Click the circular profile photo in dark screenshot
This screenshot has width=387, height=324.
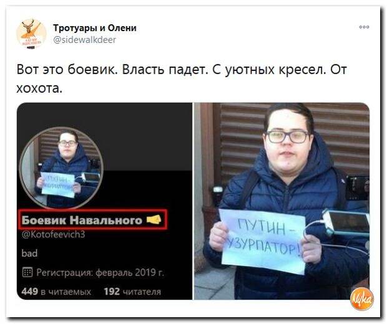click(x=61, y=168)
